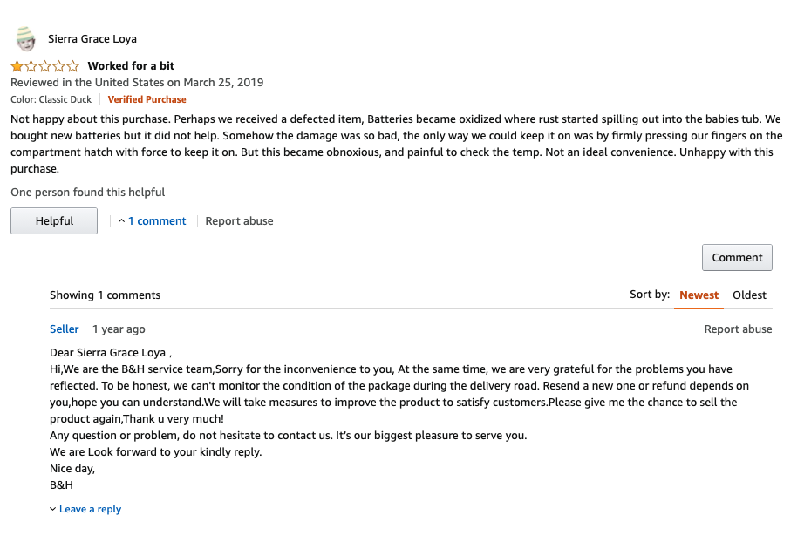Click the one-star rating icon
This screenshot has height=542, width=811.
45,66
